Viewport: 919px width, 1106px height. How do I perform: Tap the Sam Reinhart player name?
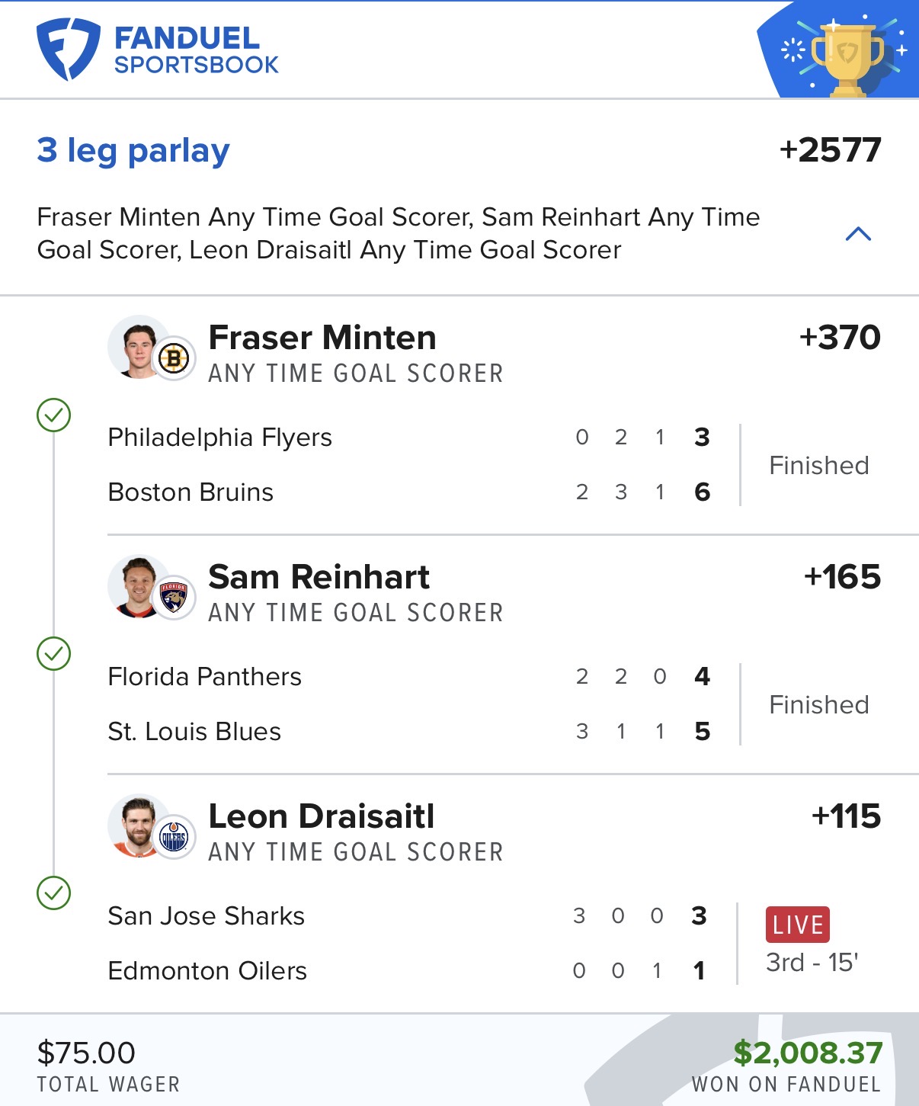click(x=319, y=577)
